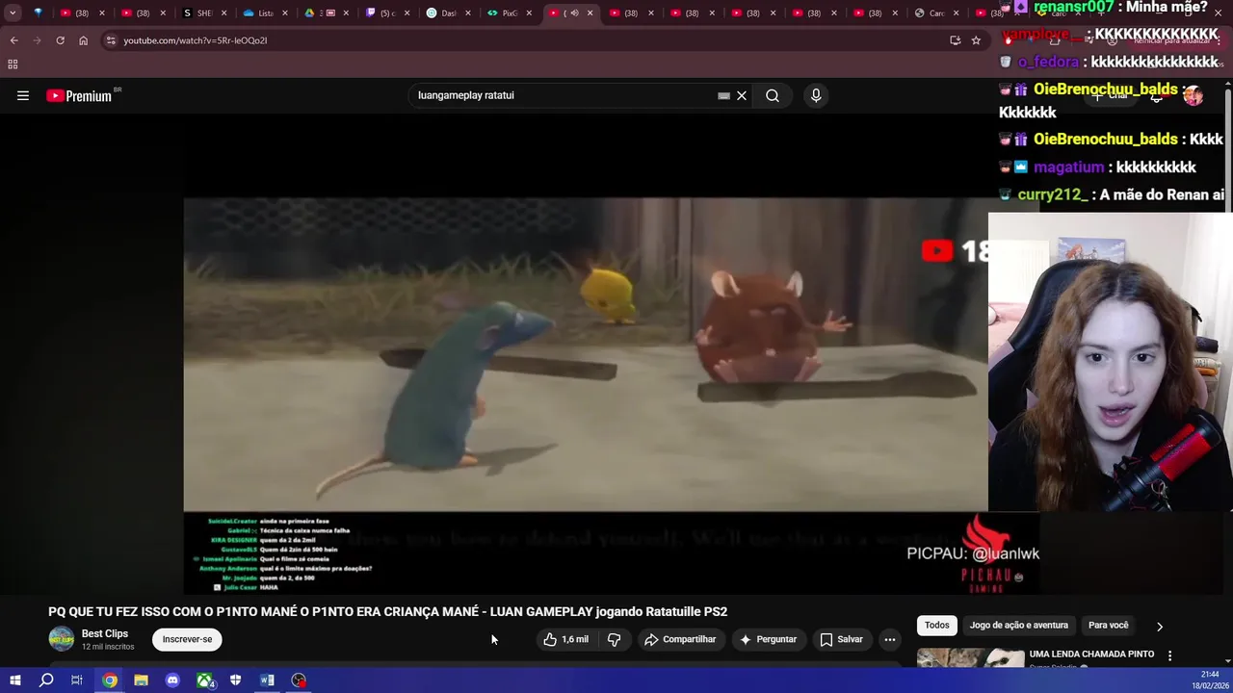Bookmark this page with the star icon
This screenshot has width=1233, height=693.
click(x=976, y=40)
